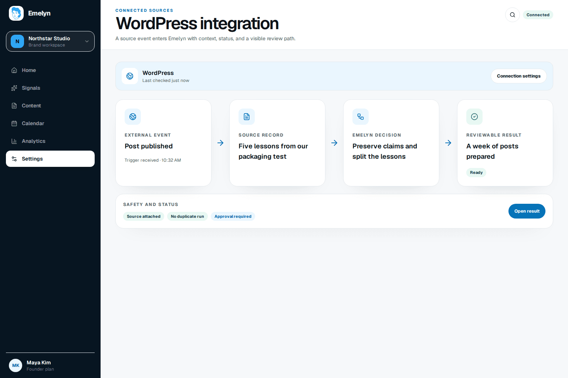Click the arrow after External Event card

[220, 143]
